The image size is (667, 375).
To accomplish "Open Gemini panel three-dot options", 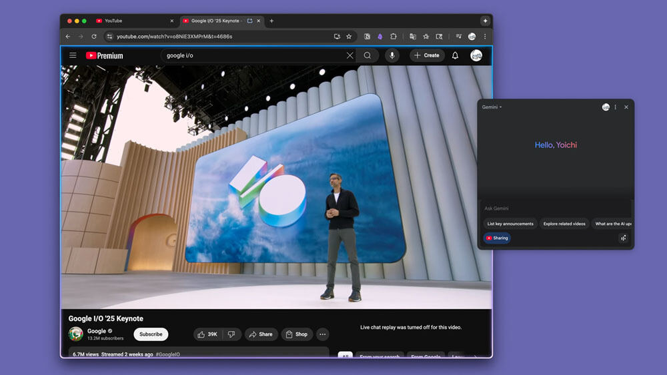I will pyautogui.click(x=615, y=107).
